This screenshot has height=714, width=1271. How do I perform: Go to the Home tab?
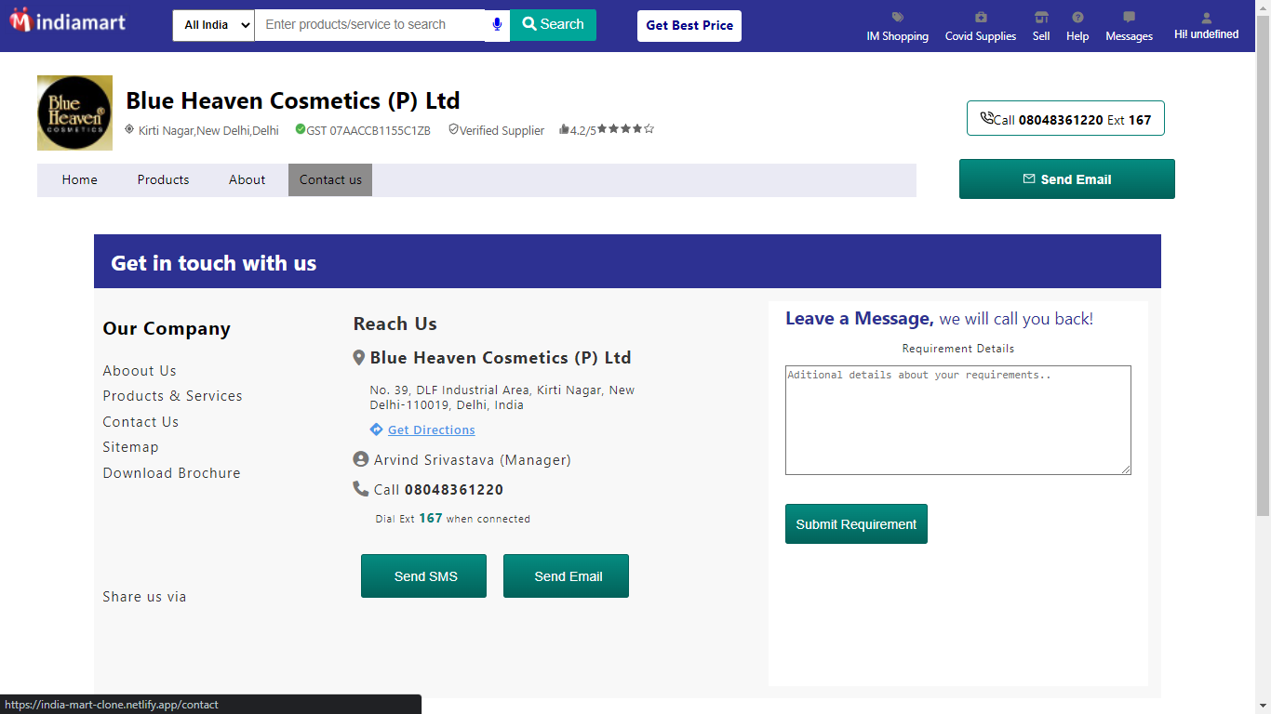click(x=80, y=180)
